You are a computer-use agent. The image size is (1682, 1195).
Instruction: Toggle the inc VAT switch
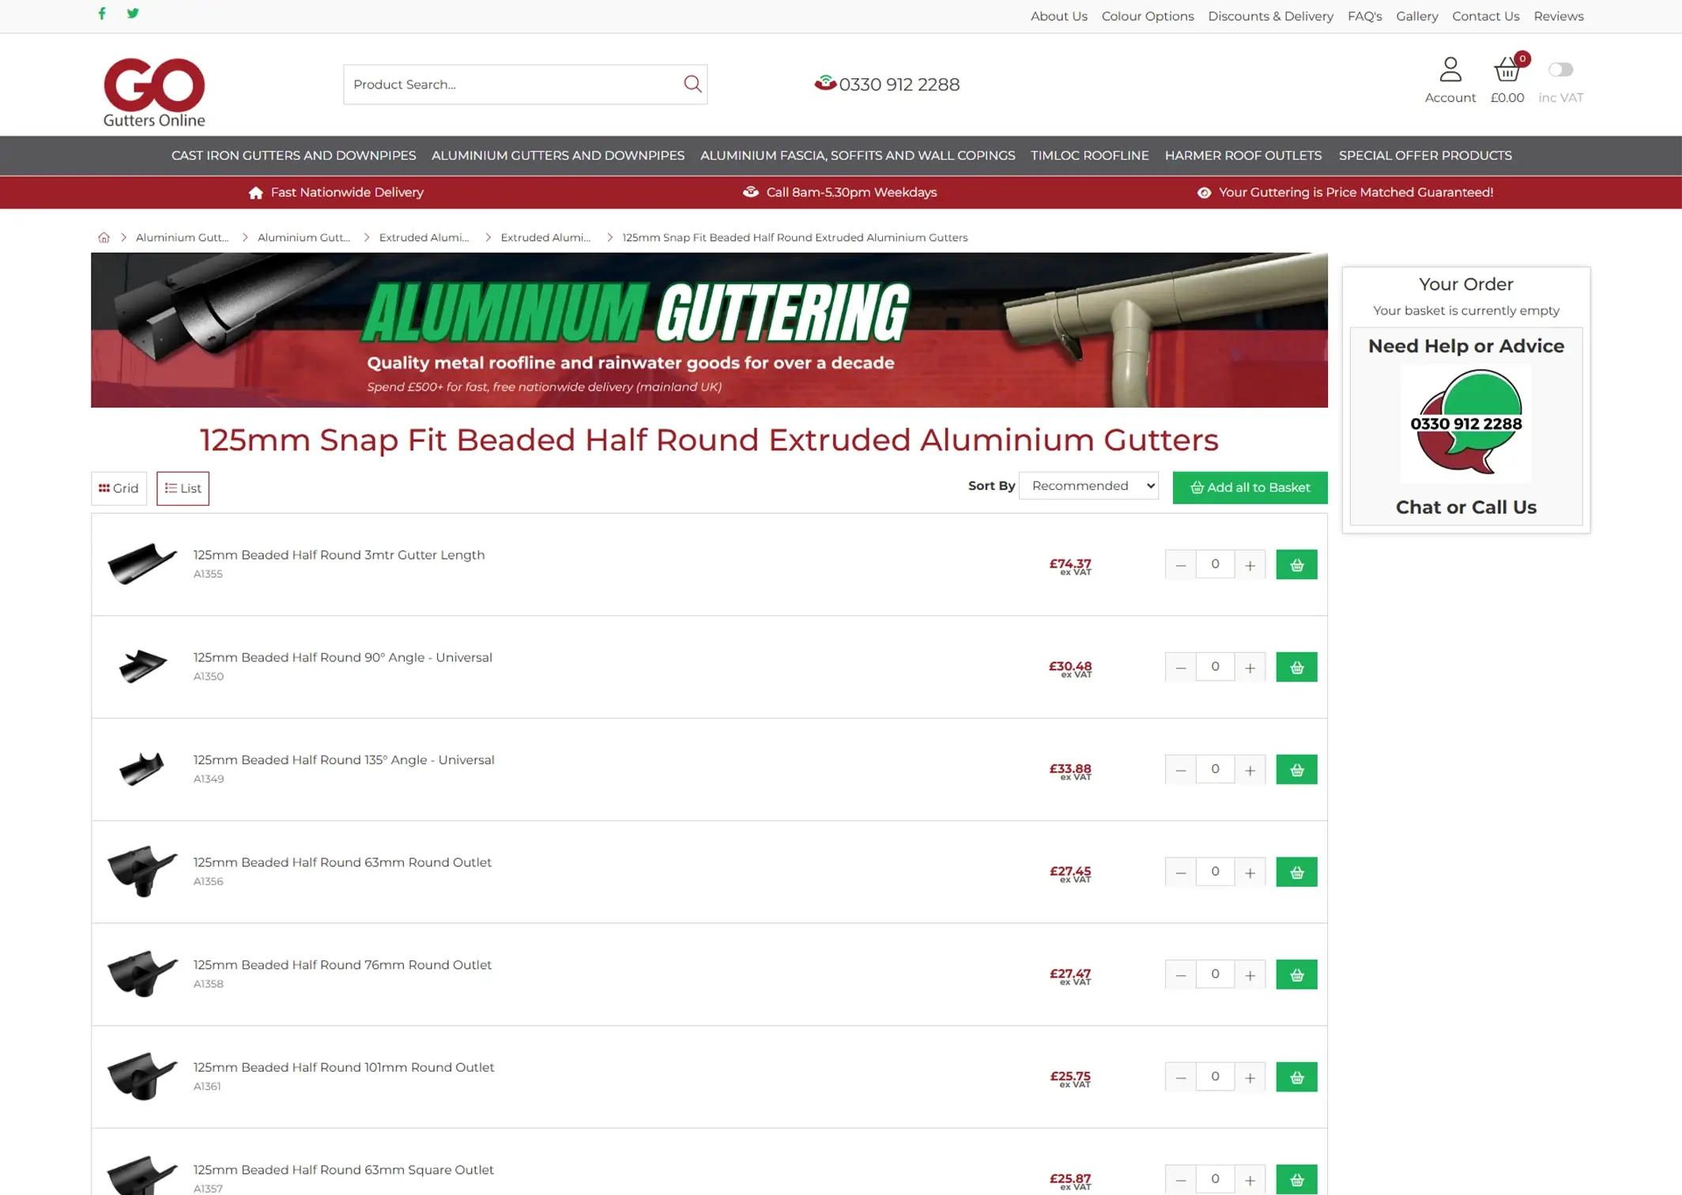pyautogui.click(x=1560, y=70)
